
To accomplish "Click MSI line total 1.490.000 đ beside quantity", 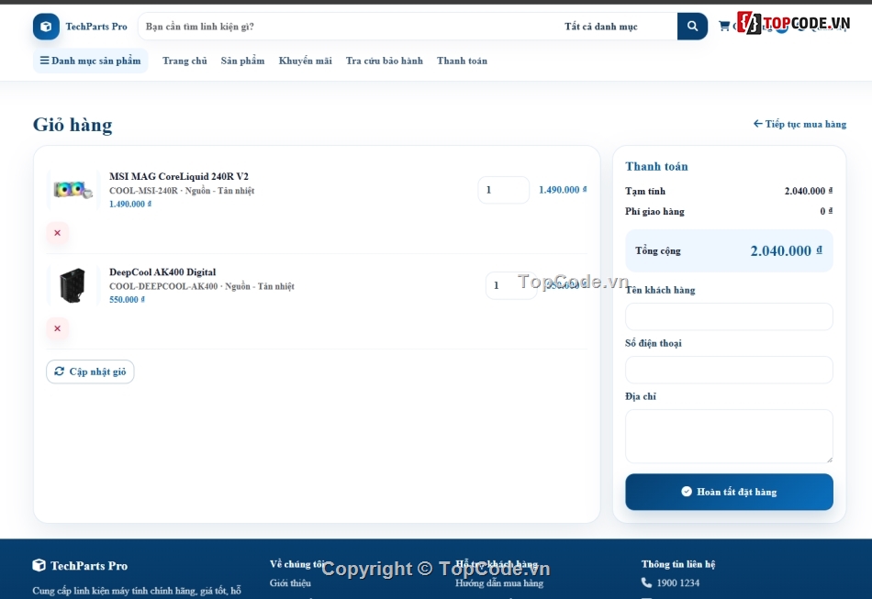I will [x=563, y=190].
